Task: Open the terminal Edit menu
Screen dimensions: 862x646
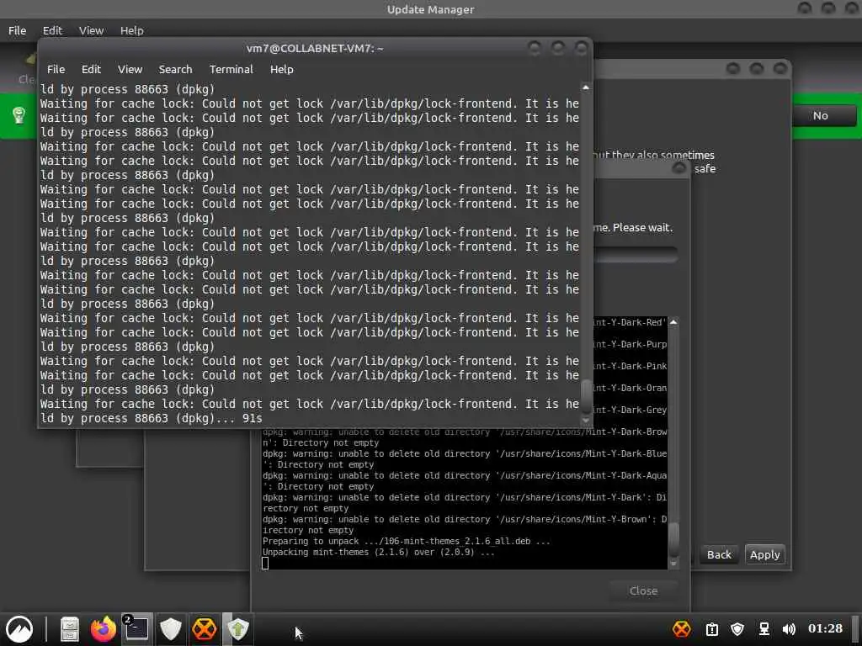Action: click(x=91, y=69)
